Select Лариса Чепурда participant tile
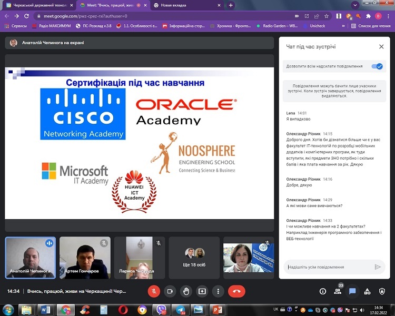The image size is (395, 316). tap(140, 258)
